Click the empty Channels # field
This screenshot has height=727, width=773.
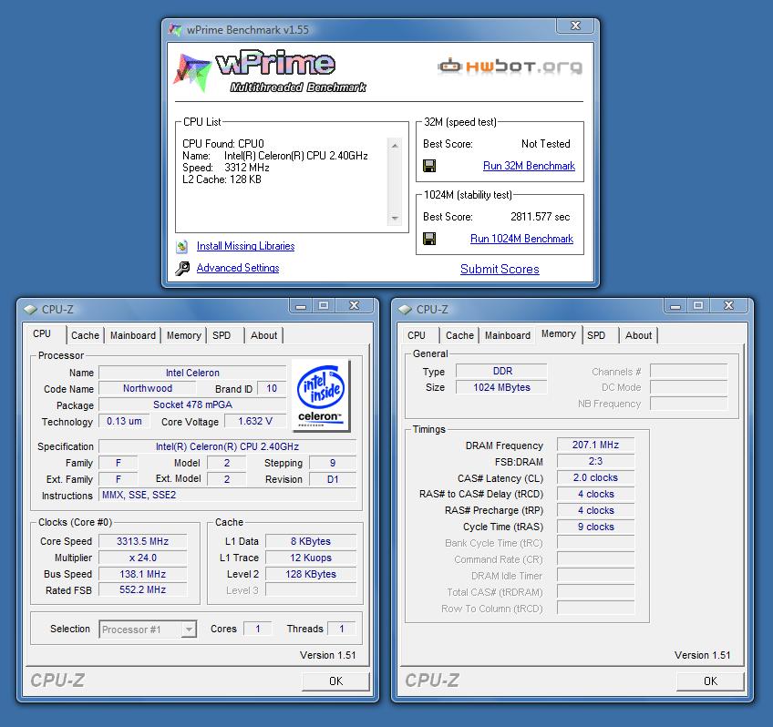click(x=689, y=371)
